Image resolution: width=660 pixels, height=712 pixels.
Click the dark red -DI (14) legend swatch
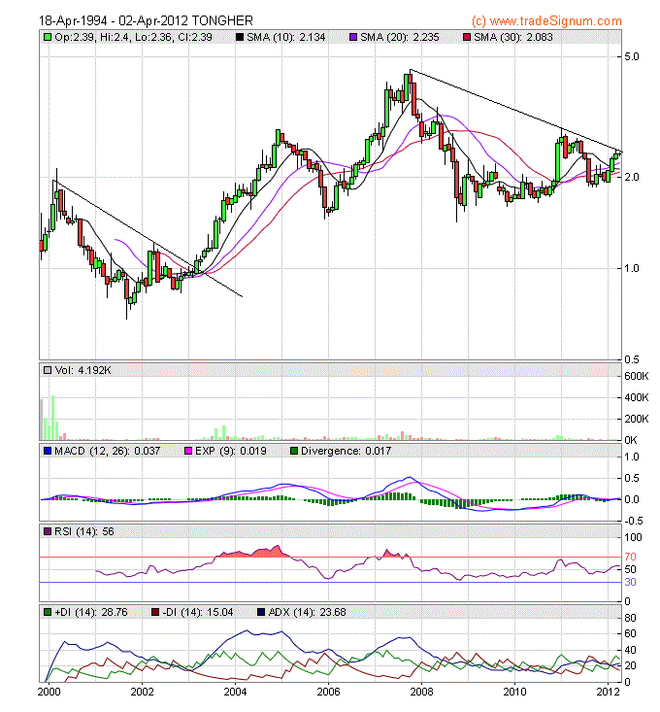coord(155,612)
